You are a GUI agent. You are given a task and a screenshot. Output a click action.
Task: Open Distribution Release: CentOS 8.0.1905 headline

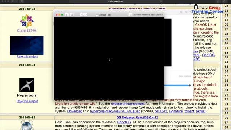click(x=137, y=9)
